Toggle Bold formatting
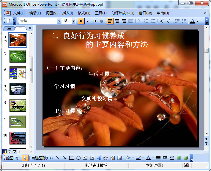 point(81,21)
